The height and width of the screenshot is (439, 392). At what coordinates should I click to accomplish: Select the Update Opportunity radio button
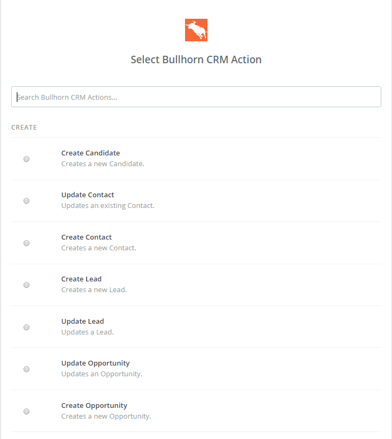pyautogui.click(x=27, y=369)
